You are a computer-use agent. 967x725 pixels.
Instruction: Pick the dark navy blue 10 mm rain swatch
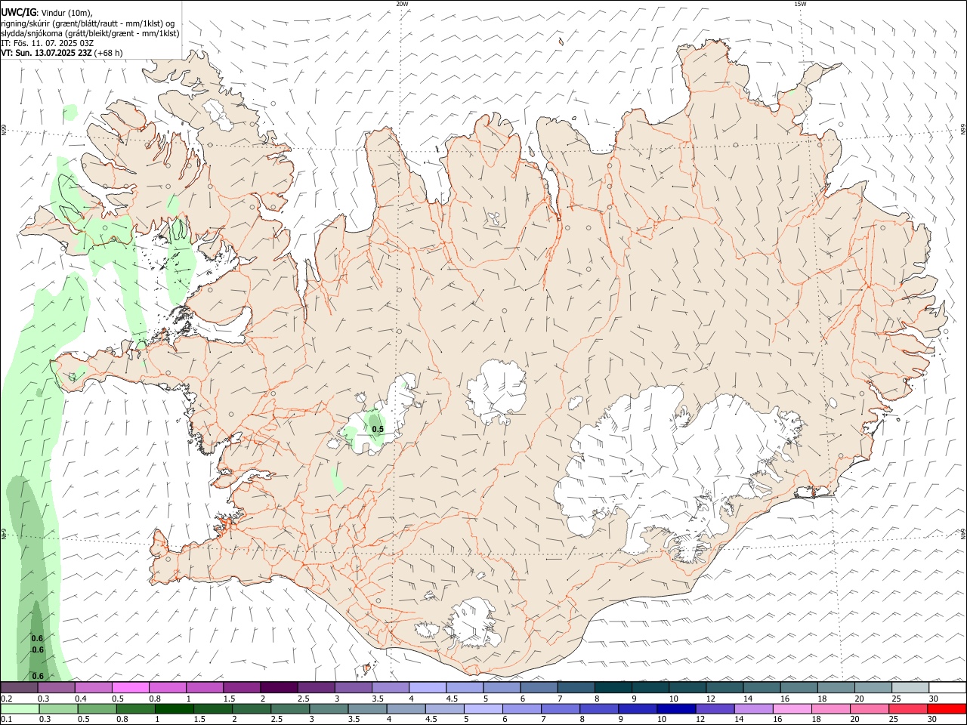(676, 709)
